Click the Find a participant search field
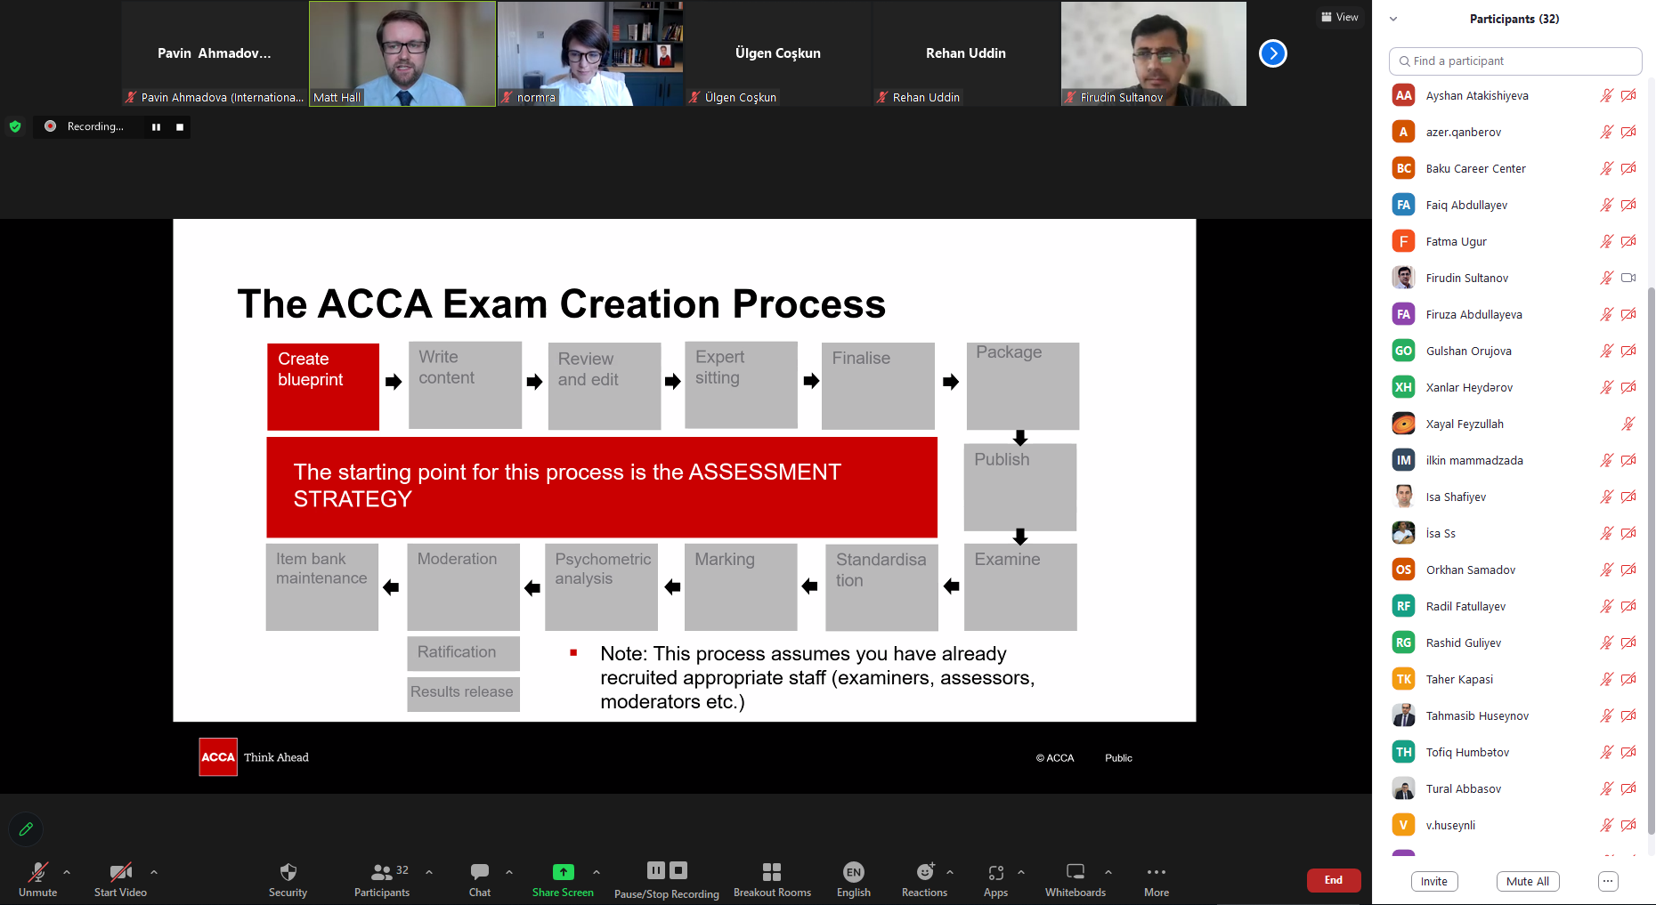Image resolution: width=1656 pixels, height=905 pixels. click(x=1515, y=61)
